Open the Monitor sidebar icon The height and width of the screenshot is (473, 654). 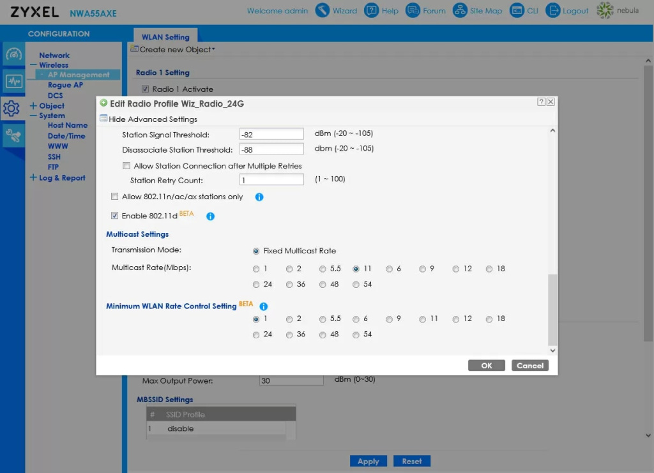13,81
